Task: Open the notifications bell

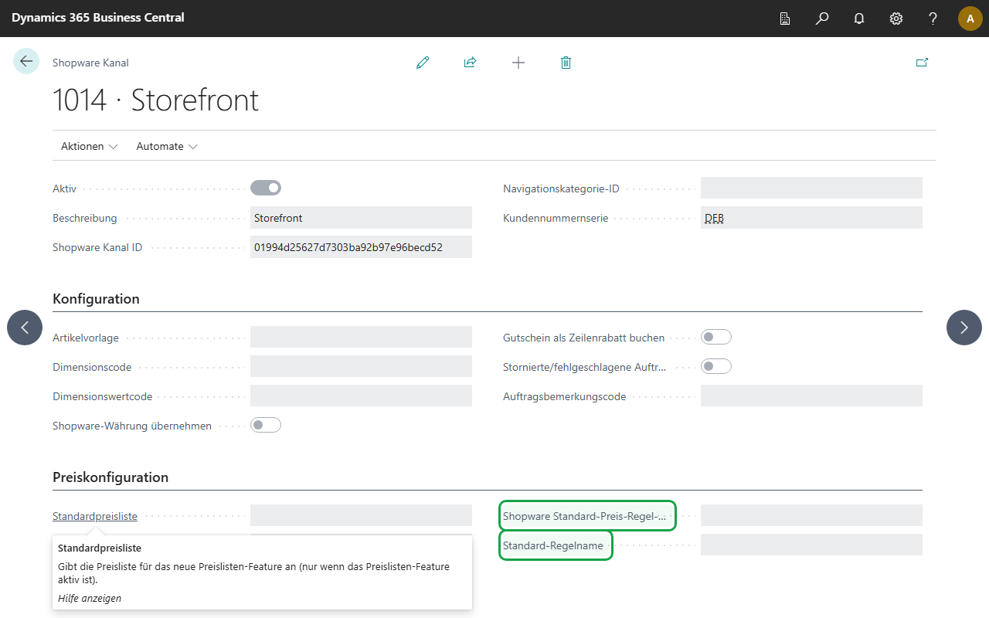Action: point(859,19)
